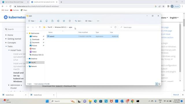Go back in File Explorer
Viewport: 185px width, 104px height.
point(28,27)
